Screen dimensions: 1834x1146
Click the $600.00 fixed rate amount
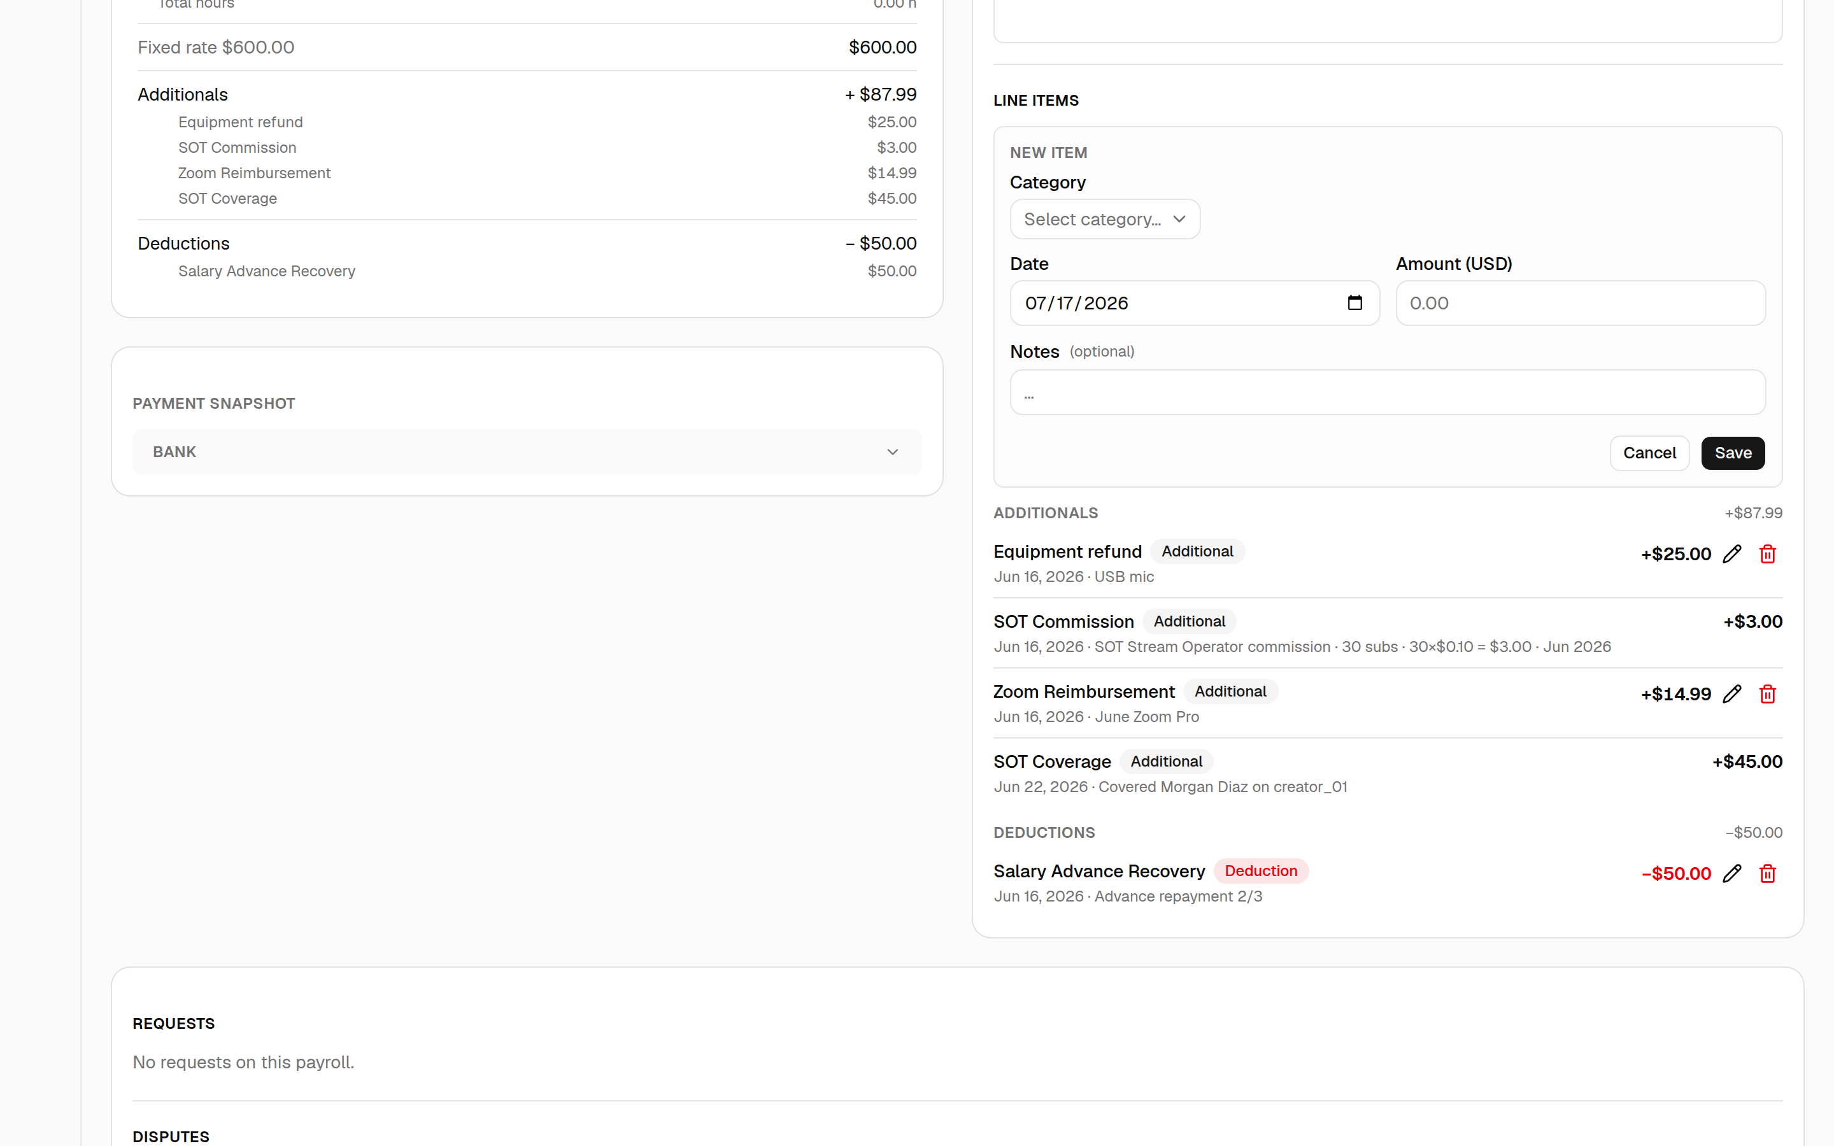[882, 47]
